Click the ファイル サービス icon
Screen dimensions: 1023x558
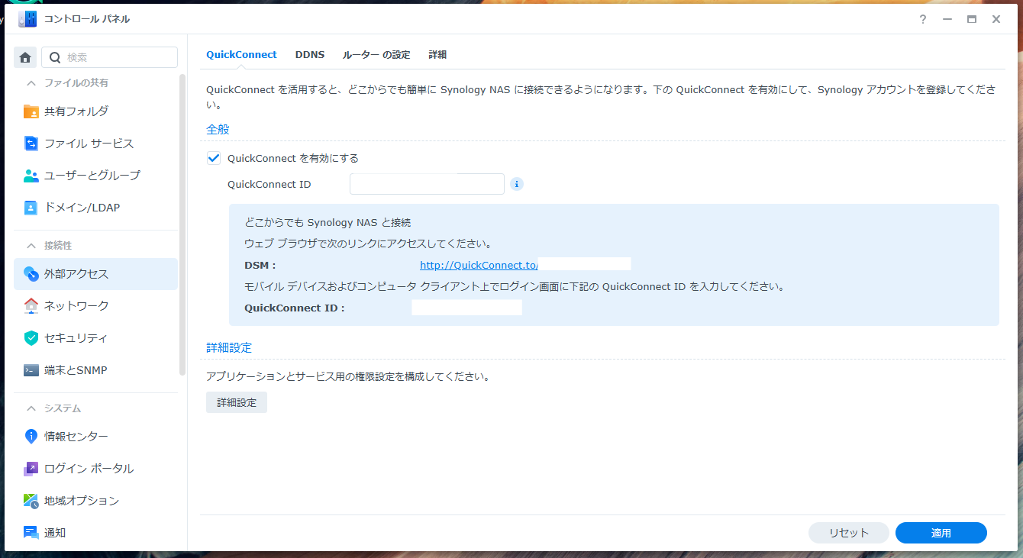[x=31, y=144]
